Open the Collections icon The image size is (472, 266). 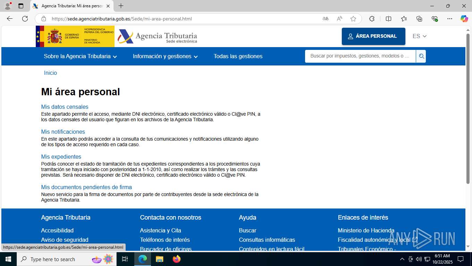pyautogui.click(x=419, y=19)
